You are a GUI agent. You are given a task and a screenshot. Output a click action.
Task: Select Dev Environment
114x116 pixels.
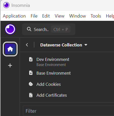click(x=53, y=59)
